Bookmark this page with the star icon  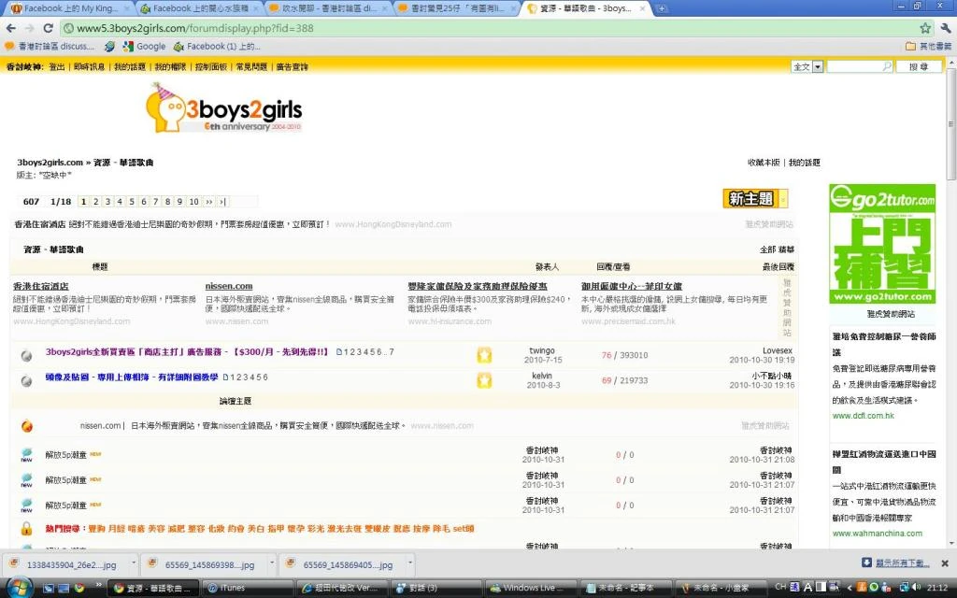tap(925, 28)
